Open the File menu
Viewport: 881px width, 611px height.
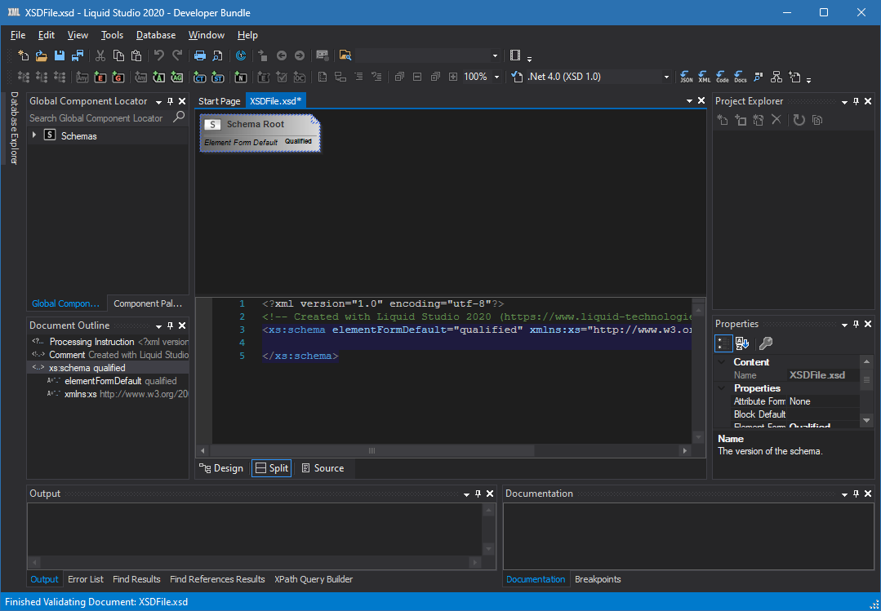(x=18, y=35)
